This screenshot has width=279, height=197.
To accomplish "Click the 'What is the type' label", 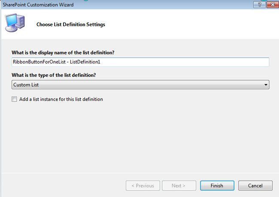I will tap(54, 75).
